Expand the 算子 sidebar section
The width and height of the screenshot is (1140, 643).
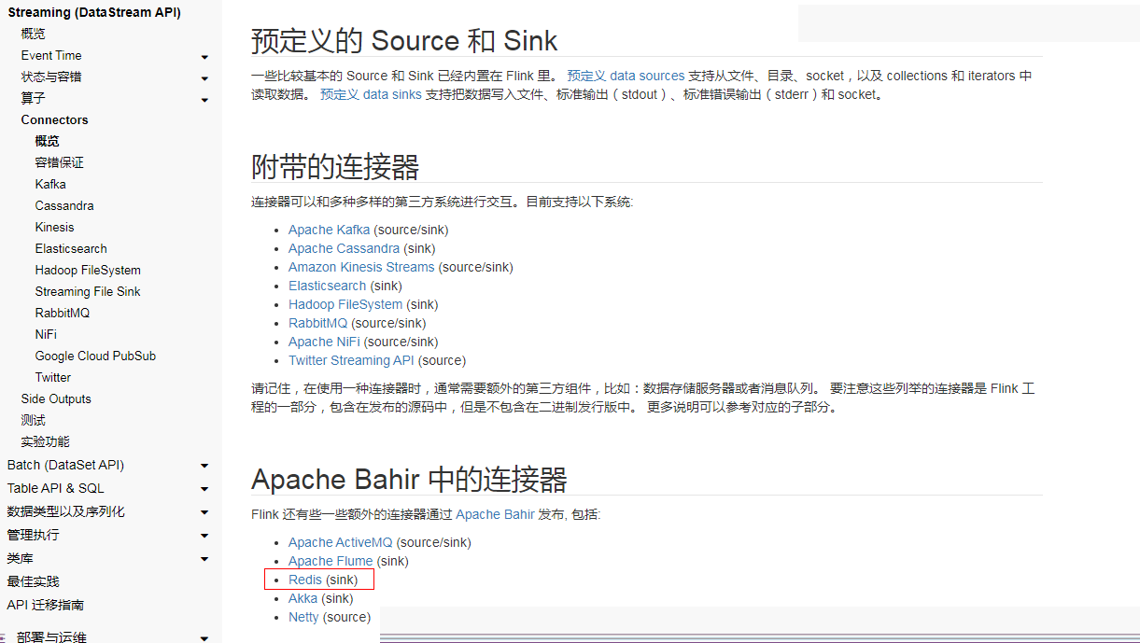coord(204,100)
